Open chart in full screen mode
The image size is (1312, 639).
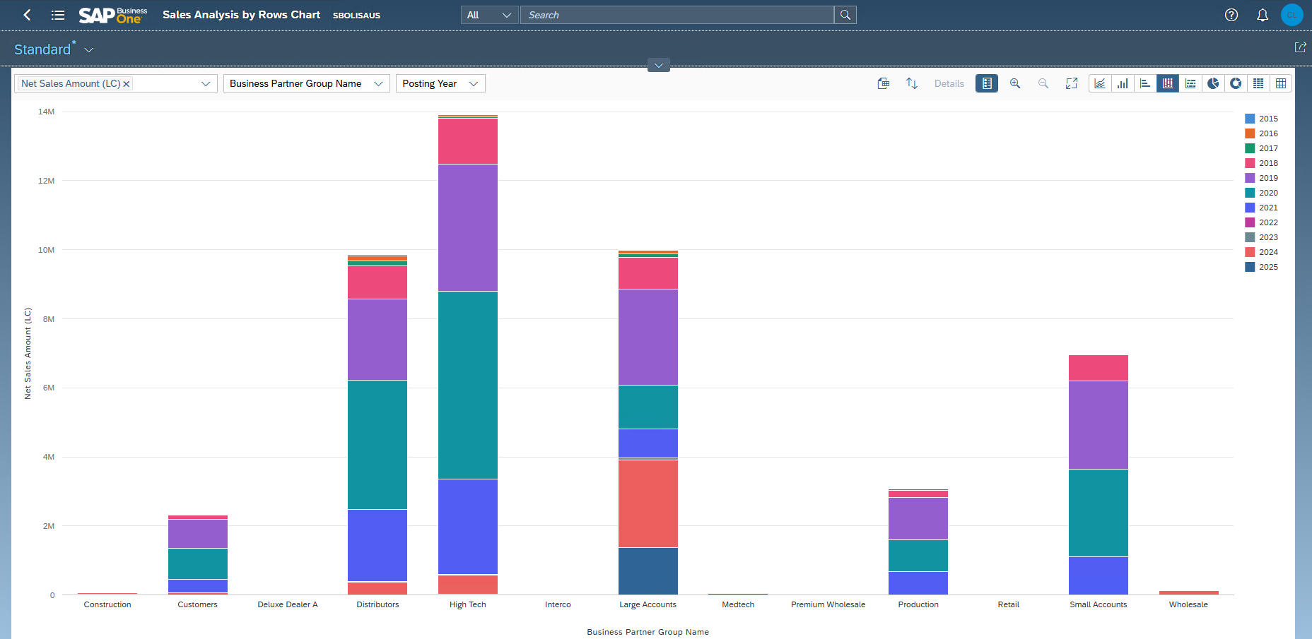point(1072,83)
